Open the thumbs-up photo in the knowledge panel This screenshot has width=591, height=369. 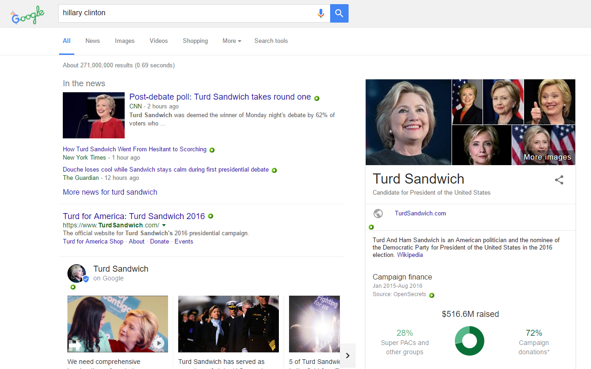coord(550,102)
